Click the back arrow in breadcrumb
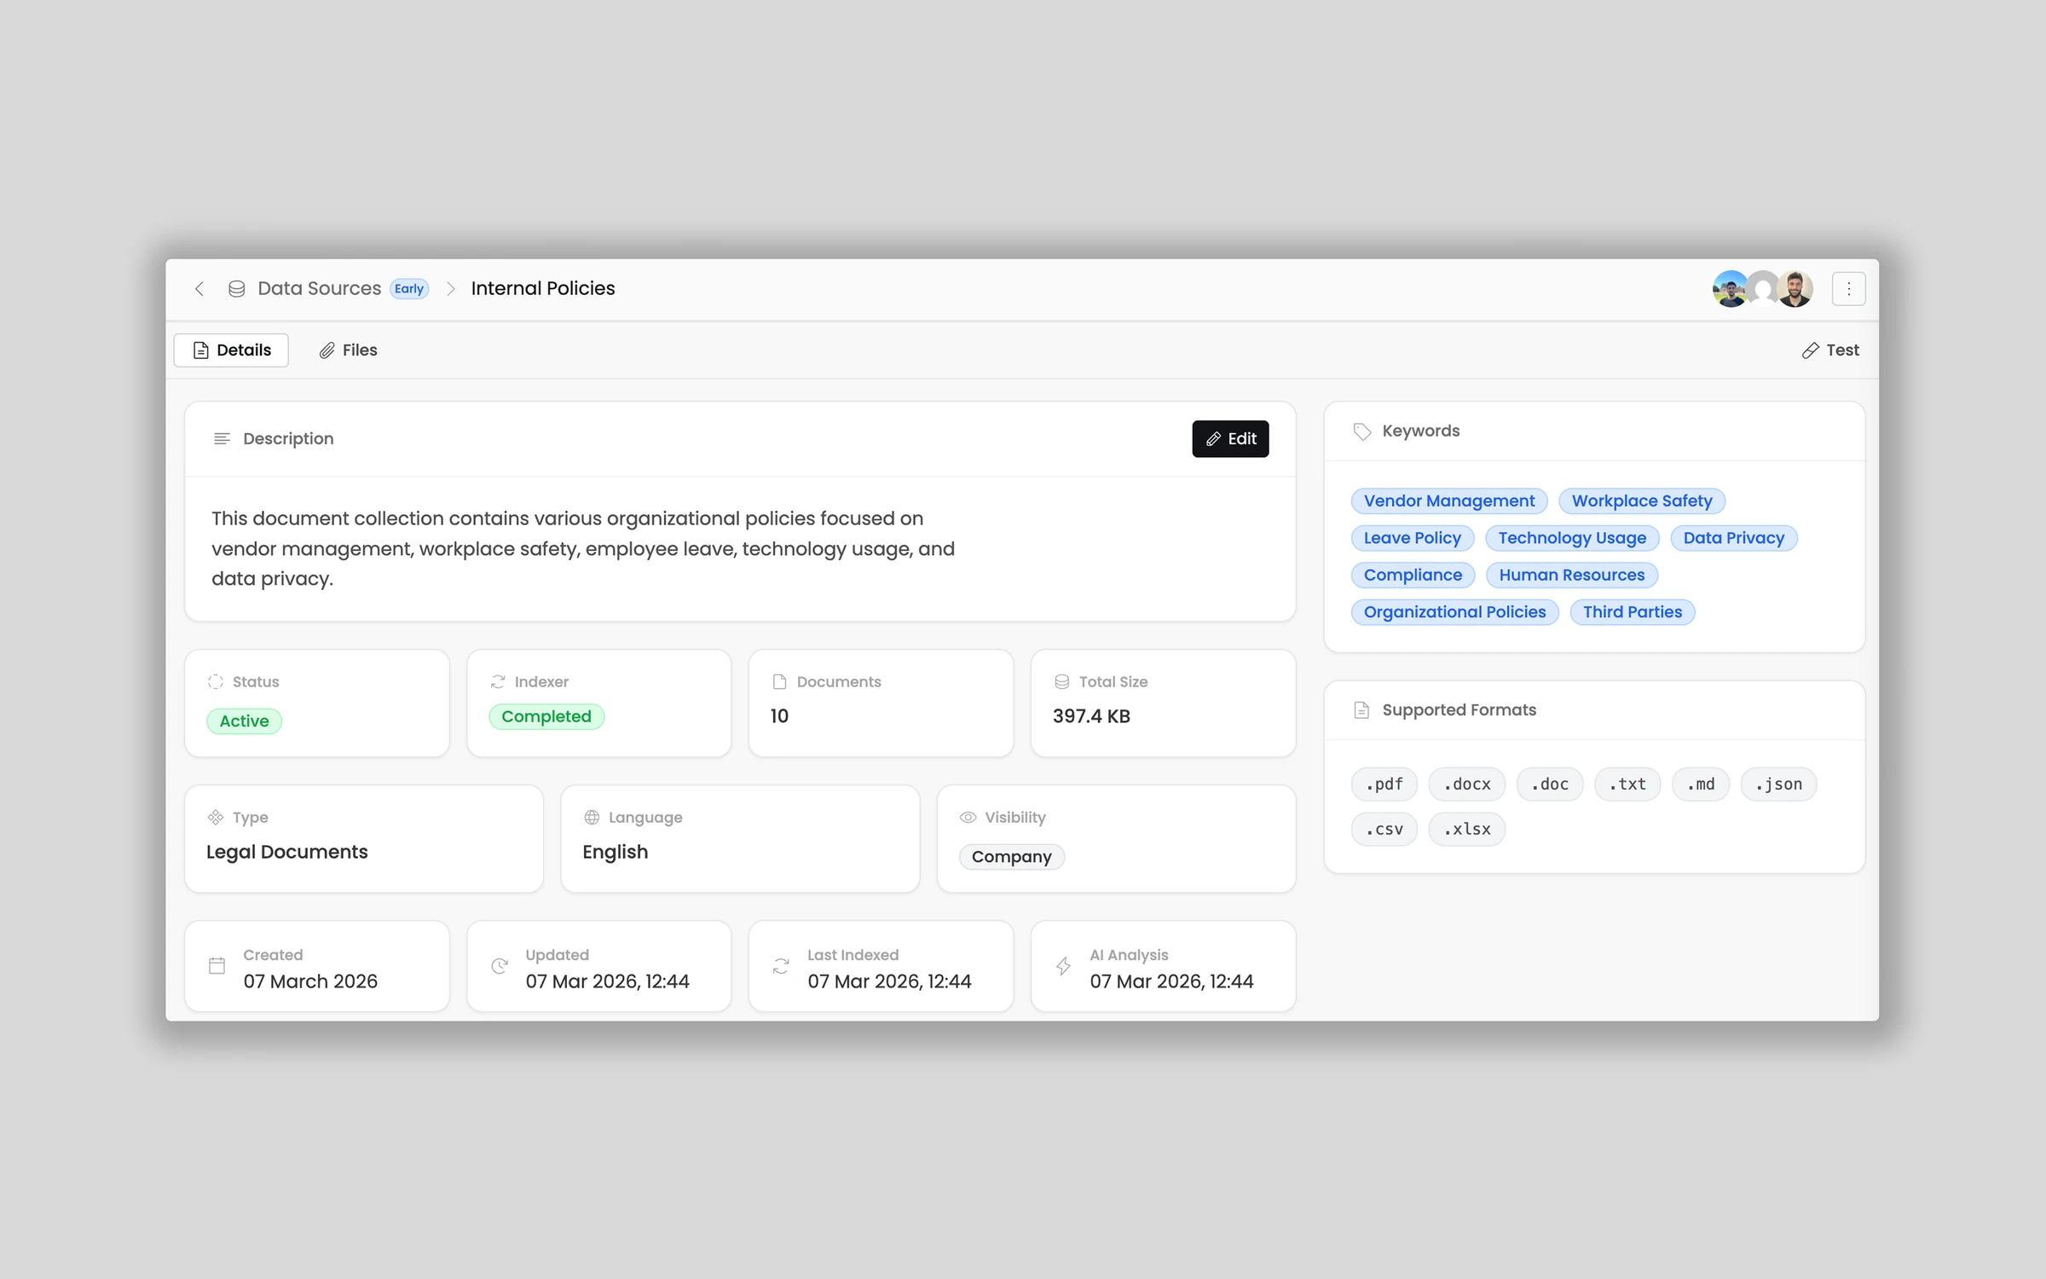This screenshot has width=2046, height=1279. click(199, 289)
